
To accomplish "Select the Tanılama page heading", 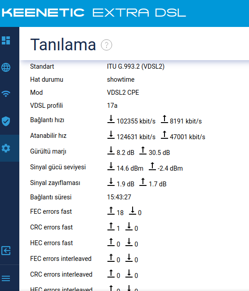I will 63,44.
